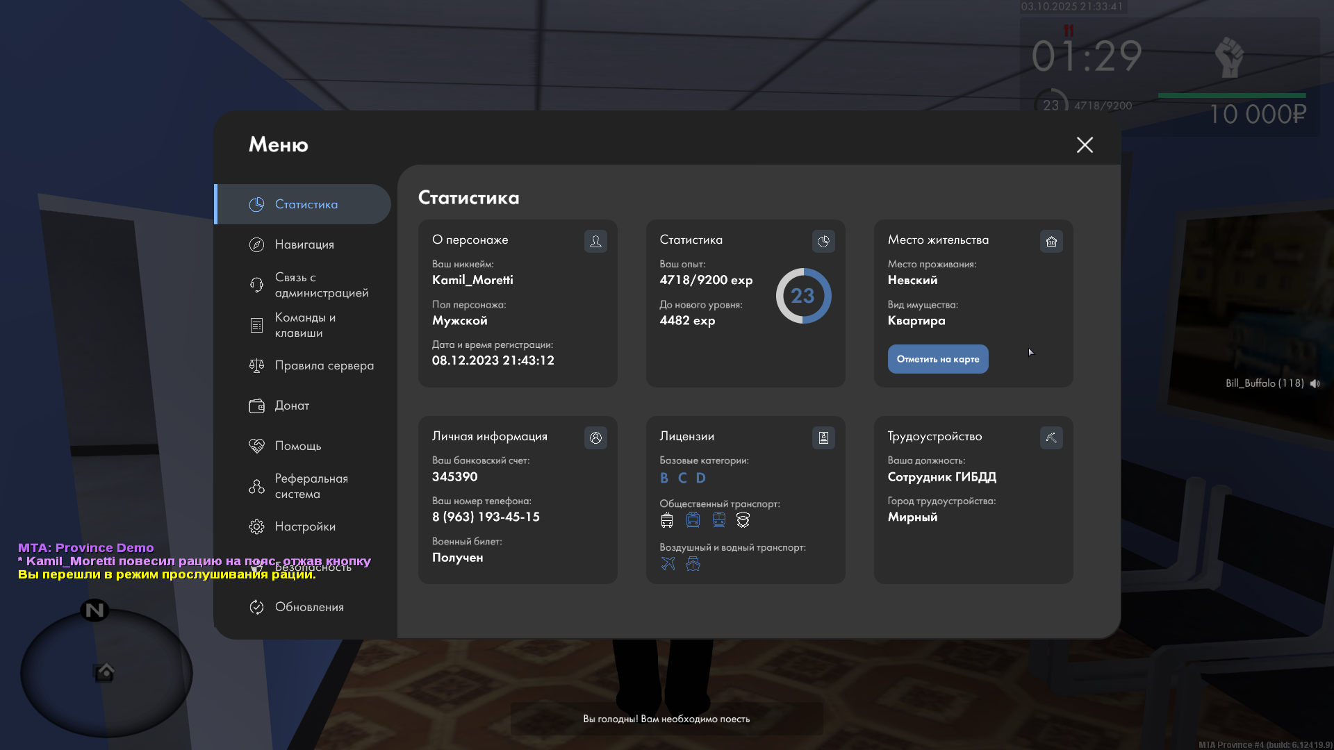Click the home marker on the minimap
The image size is (1334, 750).
[x=105, y=672]
